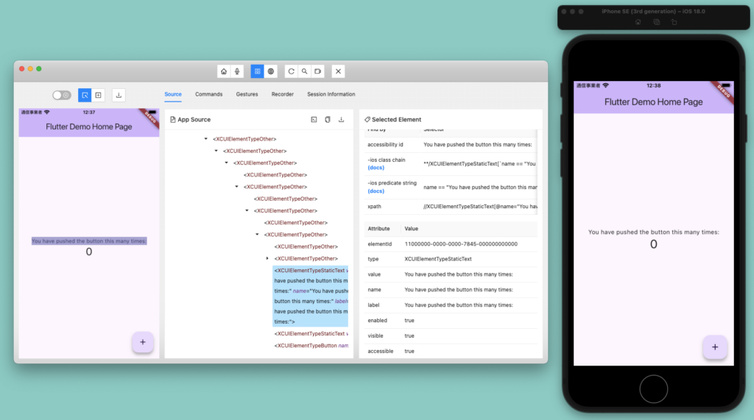Image resolution: width=754 pixels, height=420 pixels.
Task: Enable the select elements mode button
Action: (85, 95)
